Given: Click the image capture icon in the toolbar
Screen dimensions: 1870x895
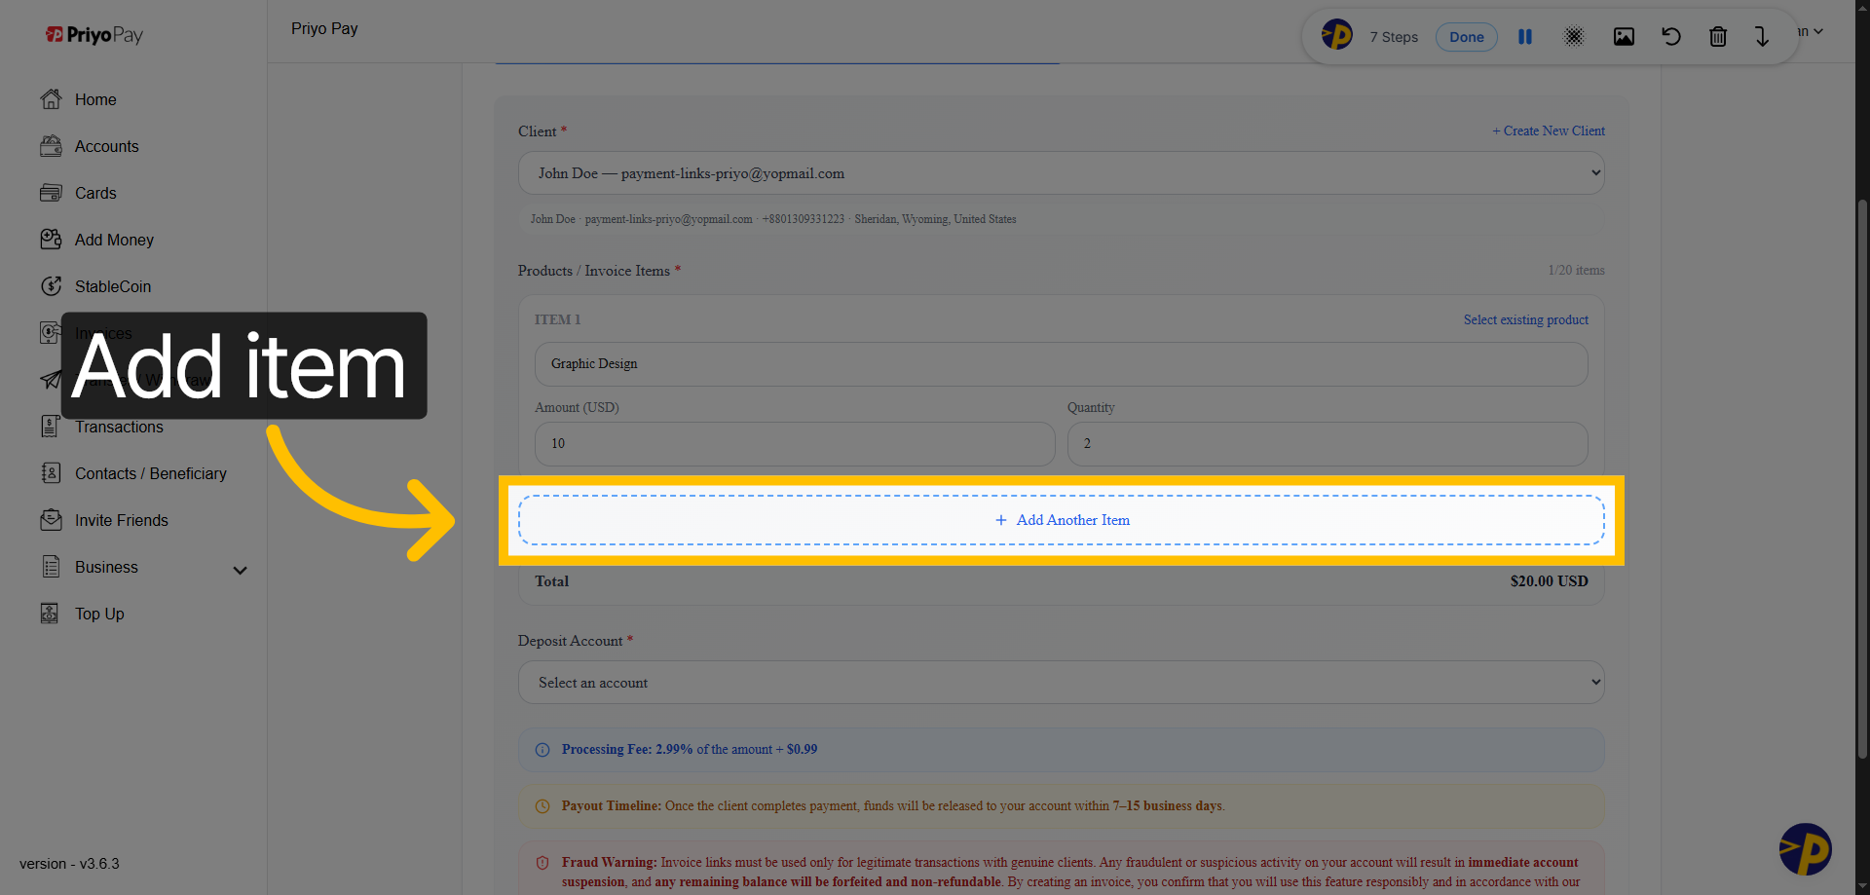Looking at the screenshot, I should pos(1624,36).
